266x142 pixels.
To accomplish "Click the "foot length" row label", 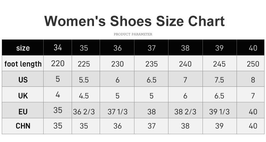I will (23, 64).
